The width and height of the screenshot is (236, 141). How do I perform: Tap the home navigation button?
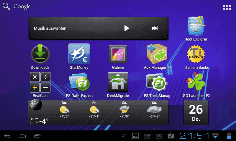(x=22, y=136)
